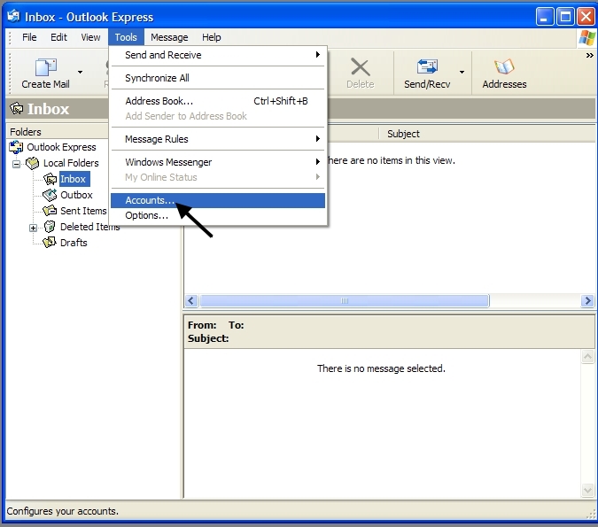Open dropdown arrow next to Send/Recv
Viewport: 598px width, 527px height.
coord(462,72)
